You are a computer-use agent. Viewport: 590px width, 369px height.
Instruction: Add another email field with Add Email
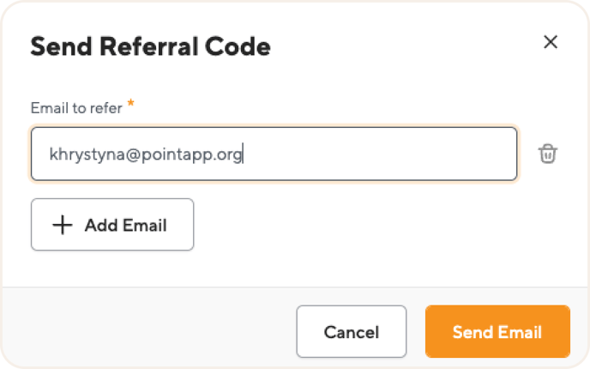point(112,225)
